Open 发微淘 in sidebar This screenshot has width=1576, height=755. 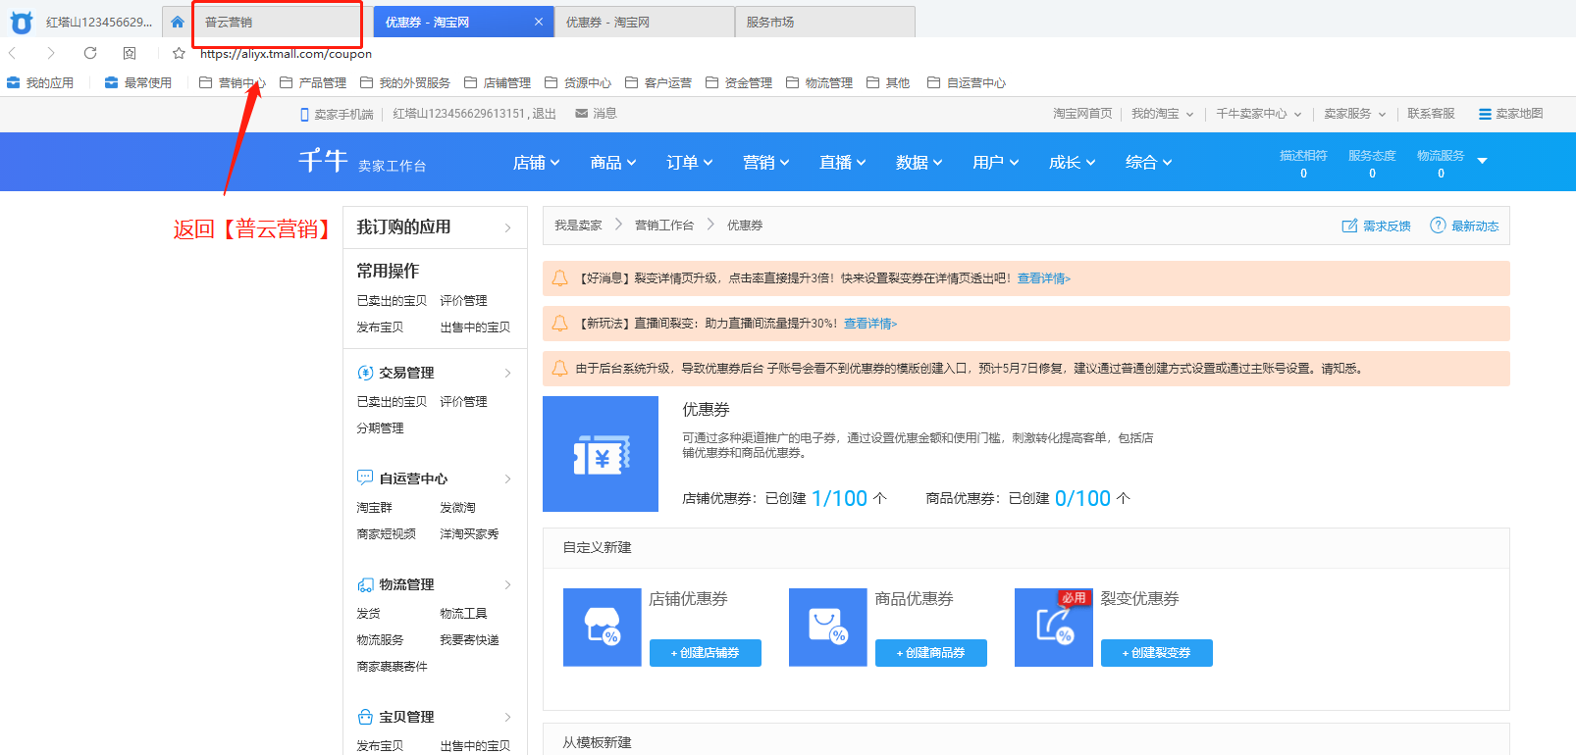pos(457,508)
